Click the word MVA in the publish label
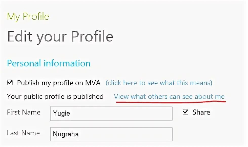The height and width of the screenshot is (147, 248). tap(93, 83)
